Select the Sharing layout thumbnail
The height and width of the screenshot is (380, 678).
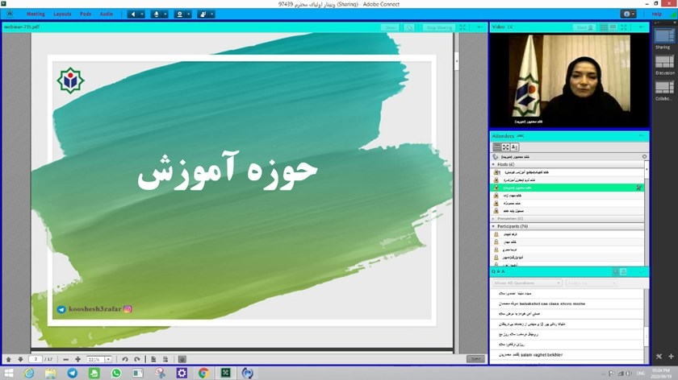[664, 37]
